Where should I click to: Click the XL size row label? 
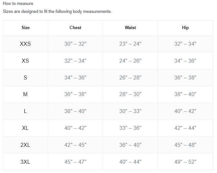pos(25,128)
